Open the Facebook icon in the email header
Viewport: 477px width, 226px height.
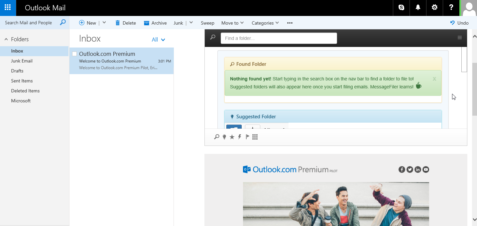(x=402, y=169)
